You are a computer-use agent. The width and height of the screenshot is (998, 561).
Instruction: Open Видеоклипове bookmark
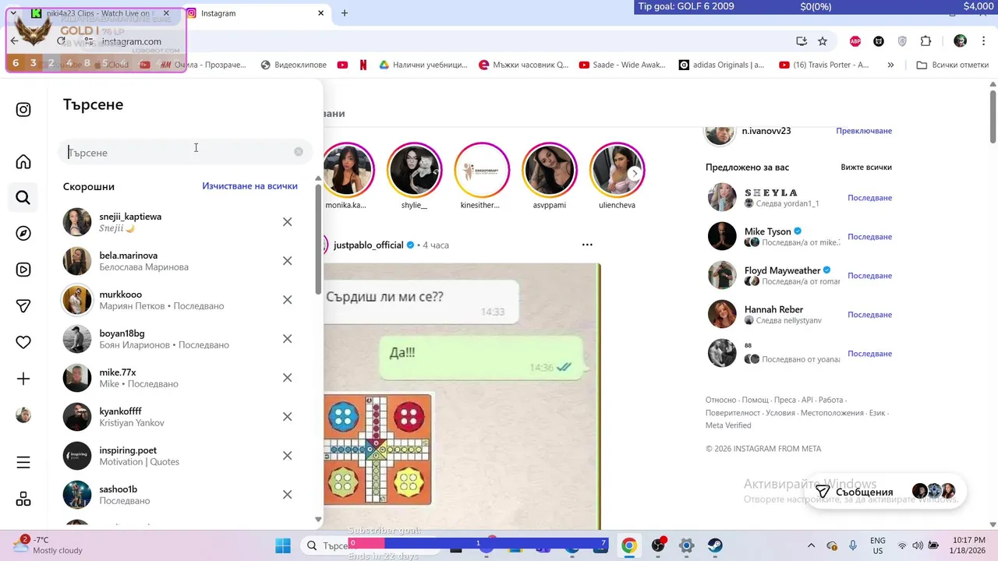pyautogui.click(x=294, y=65)
